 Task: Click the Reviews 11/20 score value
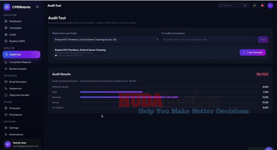point(265,97)
